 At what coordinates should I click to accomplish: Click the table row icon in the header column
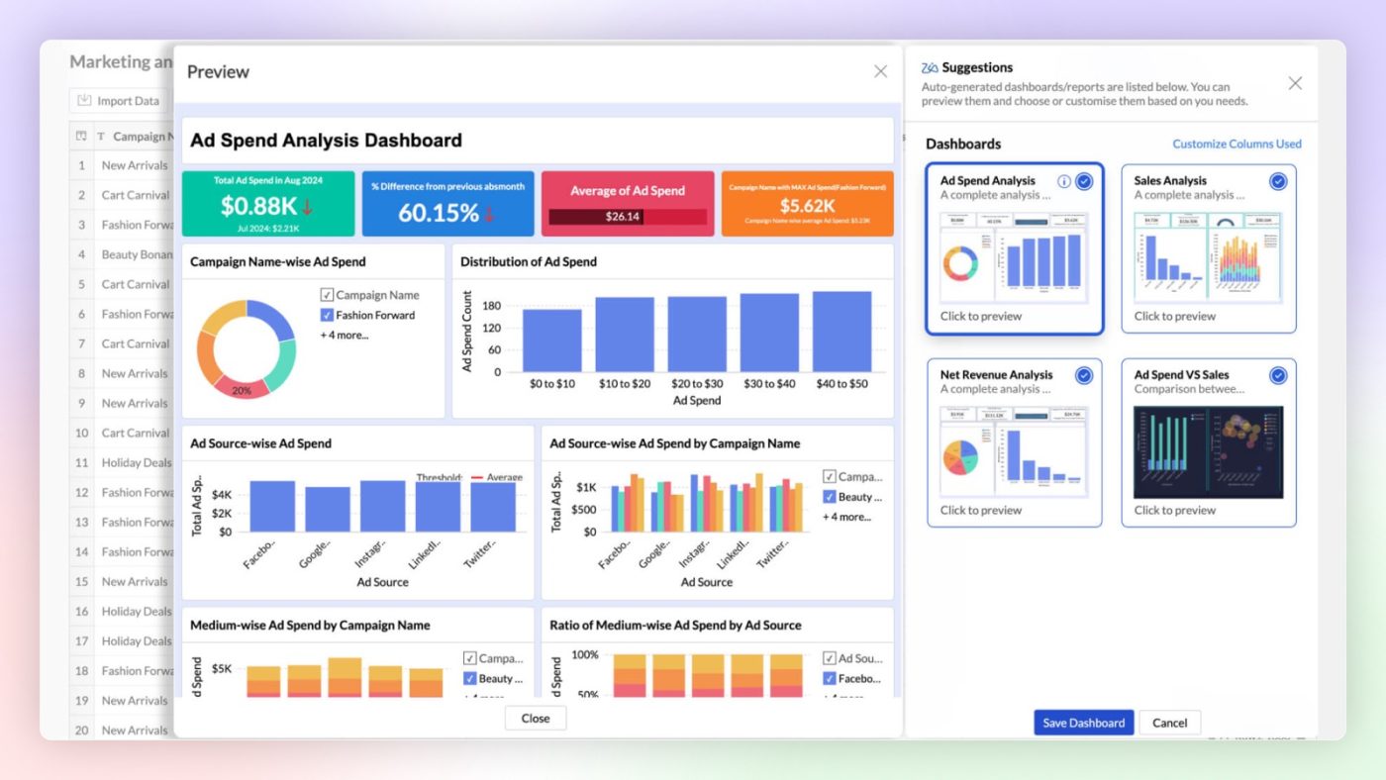point(79,136)
